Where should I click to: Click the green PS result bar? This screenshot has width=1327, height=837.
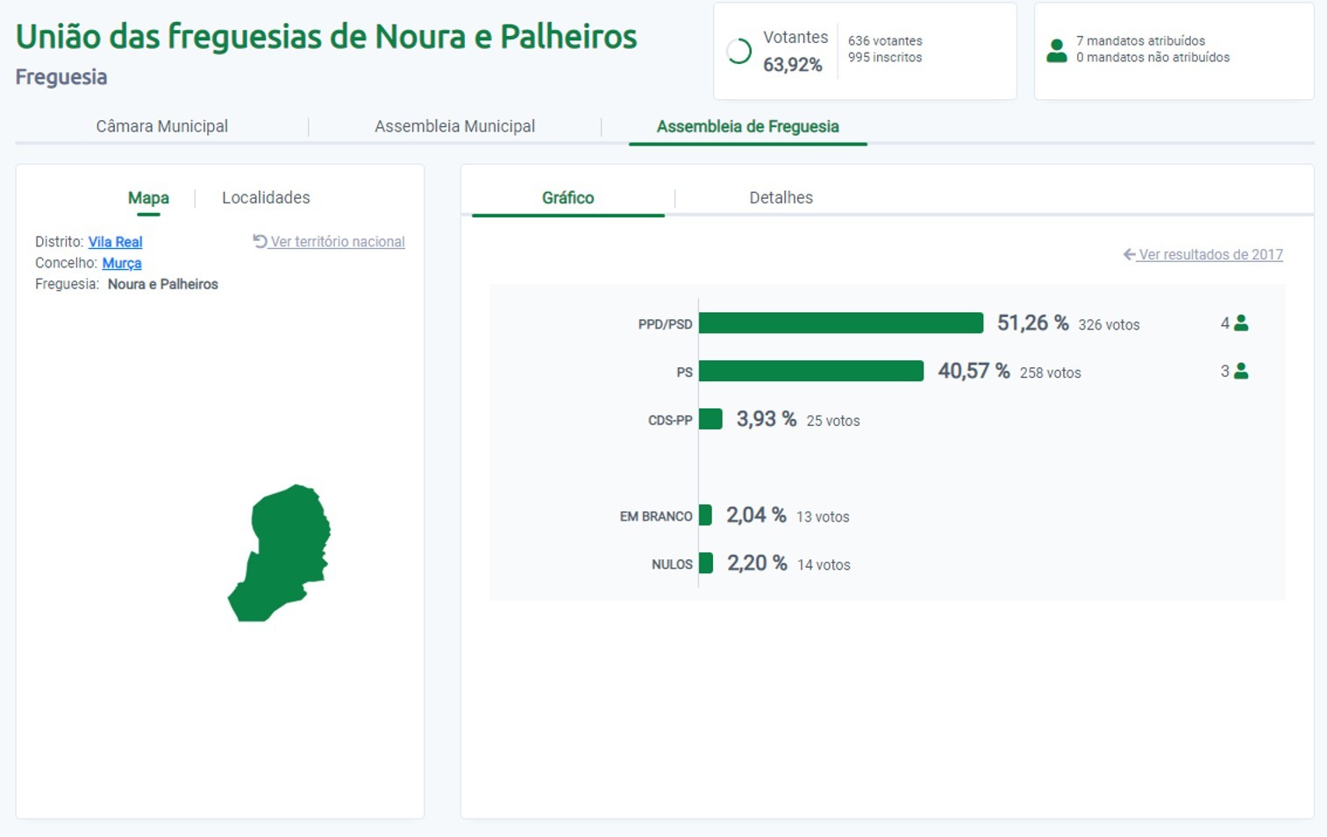(x=810, y=372)
